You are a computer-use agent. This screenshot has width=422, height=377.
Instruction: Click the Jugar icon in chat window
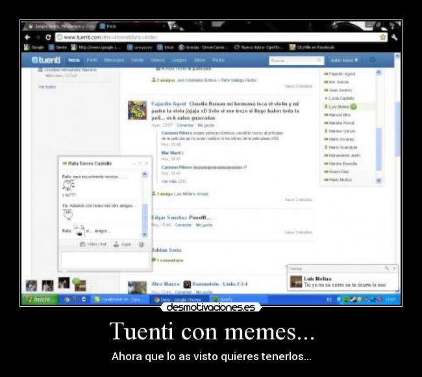pos(123,244)
